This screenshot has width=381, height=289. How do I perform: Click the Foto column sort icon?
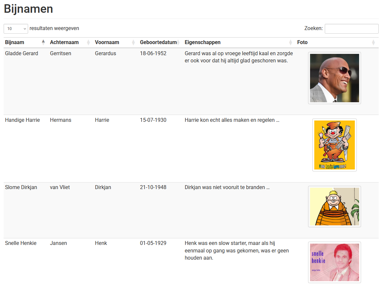click(373, 42)
